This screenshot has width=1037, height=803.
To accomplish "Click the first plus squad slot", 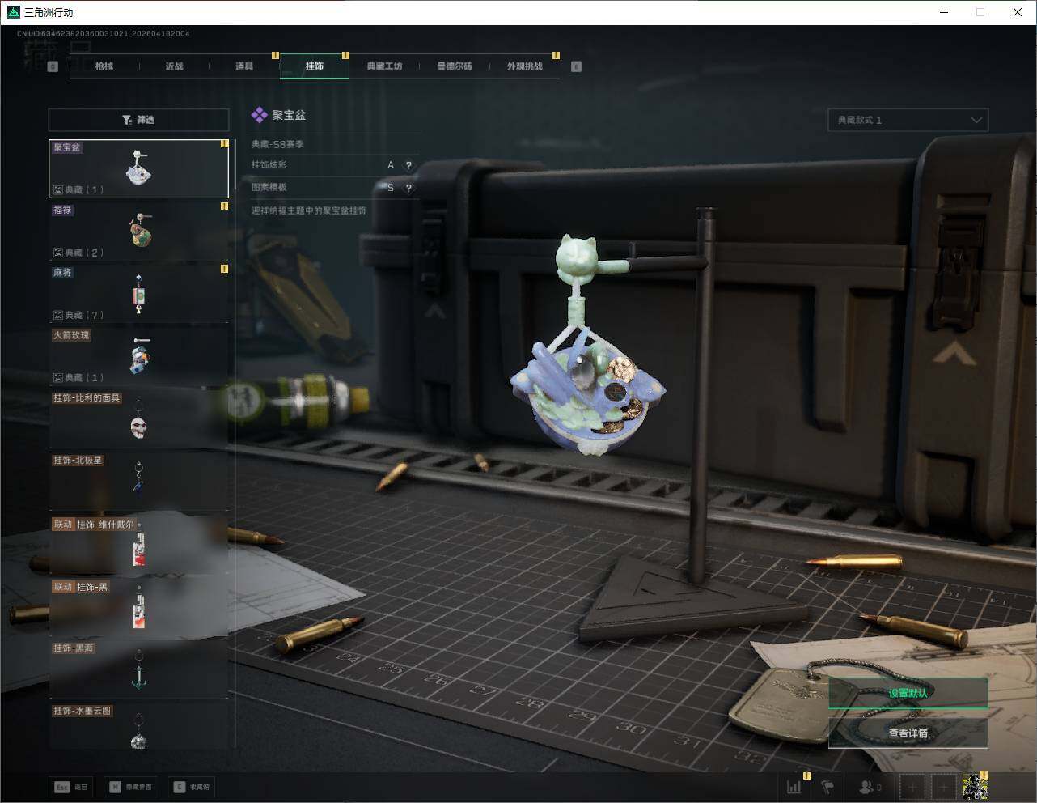I will (912, 787).
